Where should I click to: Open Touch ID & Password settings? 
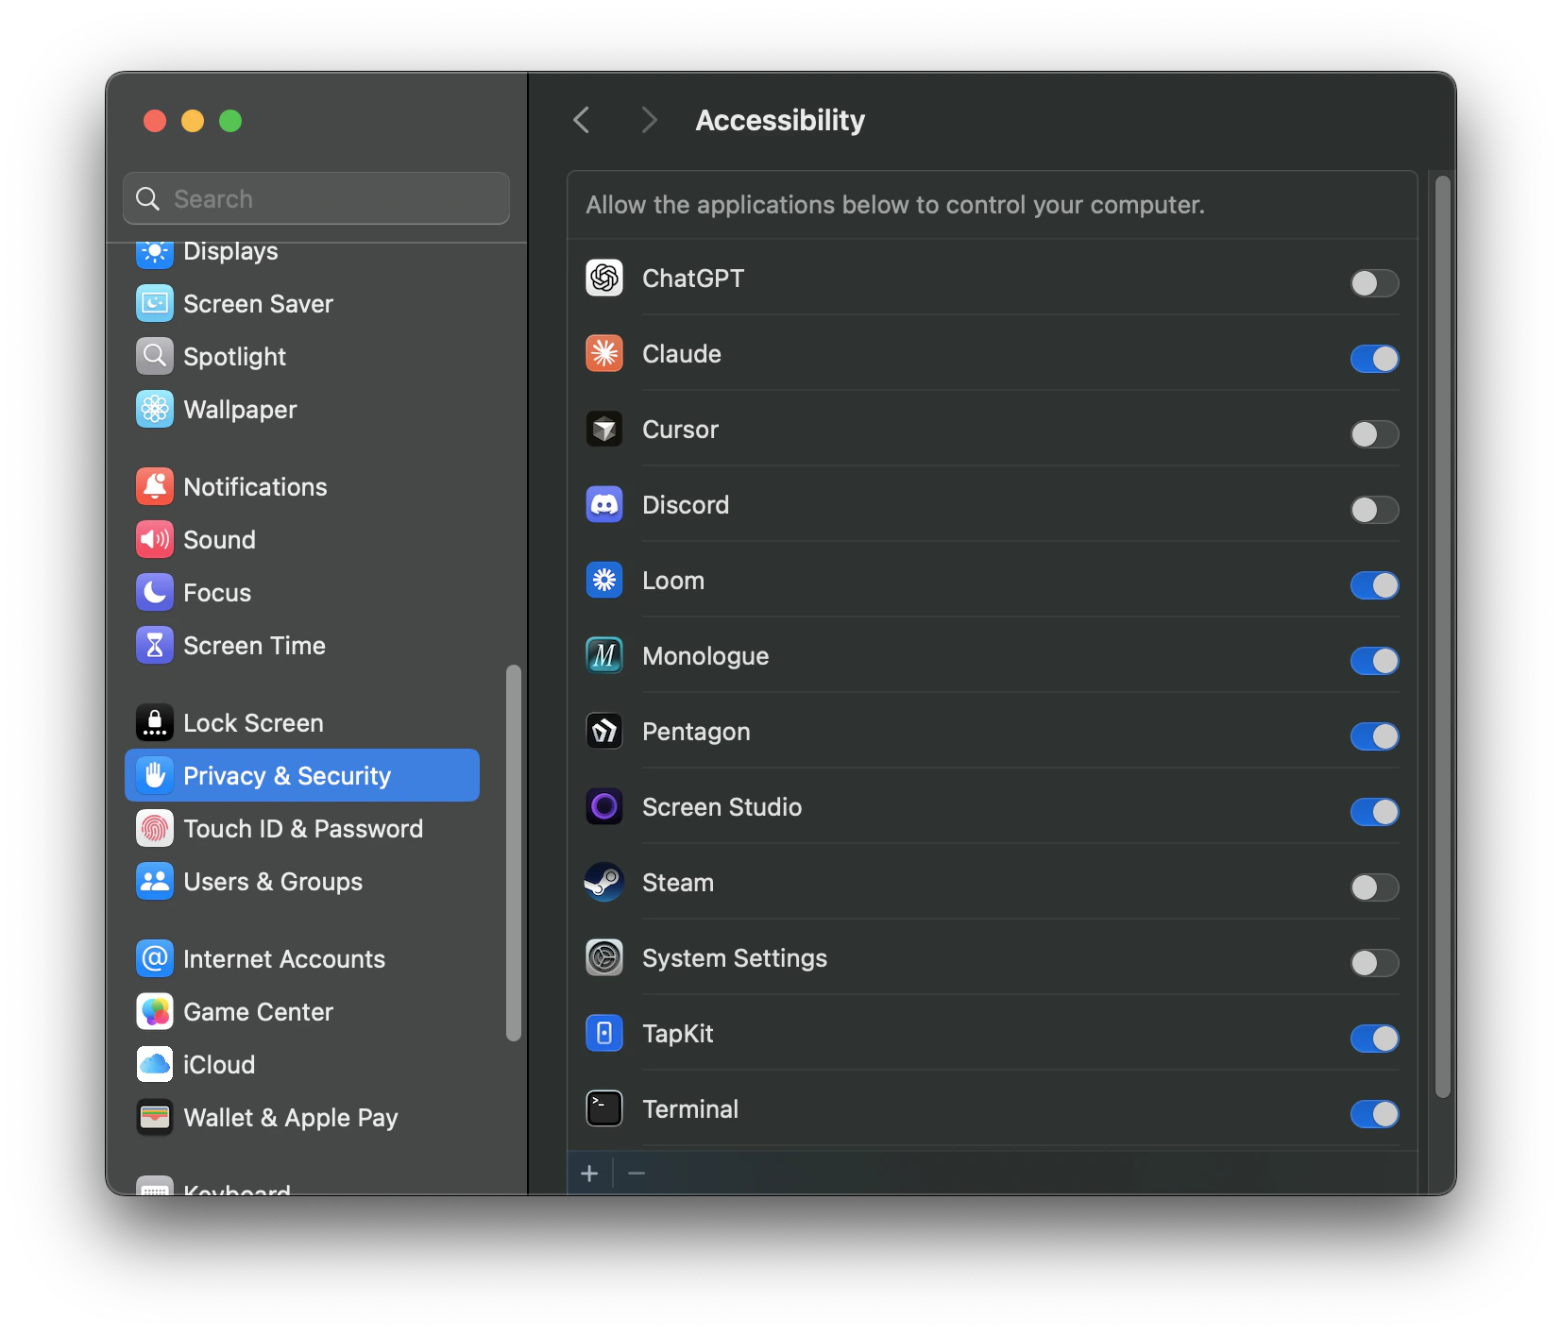[x=303, y=828]
